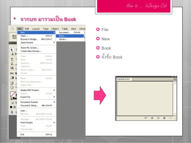Click the black Stroke swatch in toolbox
The image size is (191, 143).
point(15,98)
